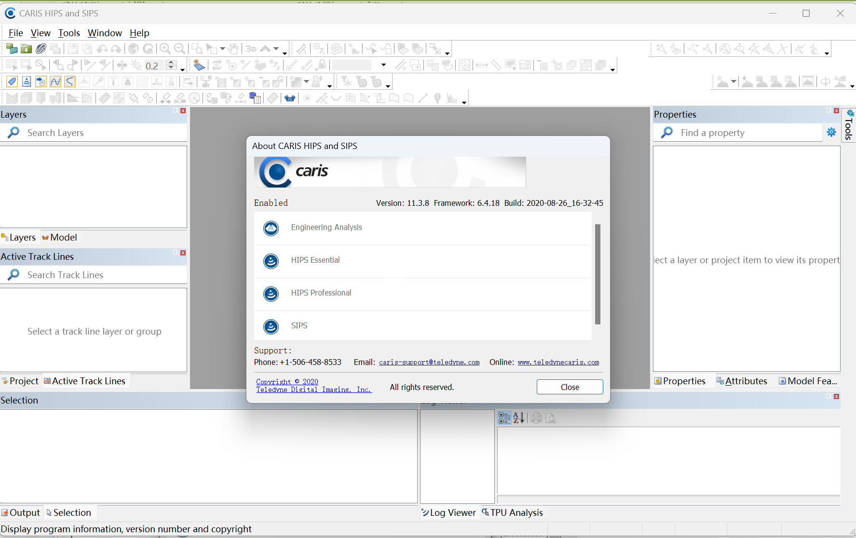Click the database table toolbar icon
The image size is (856, 538).
255,98
